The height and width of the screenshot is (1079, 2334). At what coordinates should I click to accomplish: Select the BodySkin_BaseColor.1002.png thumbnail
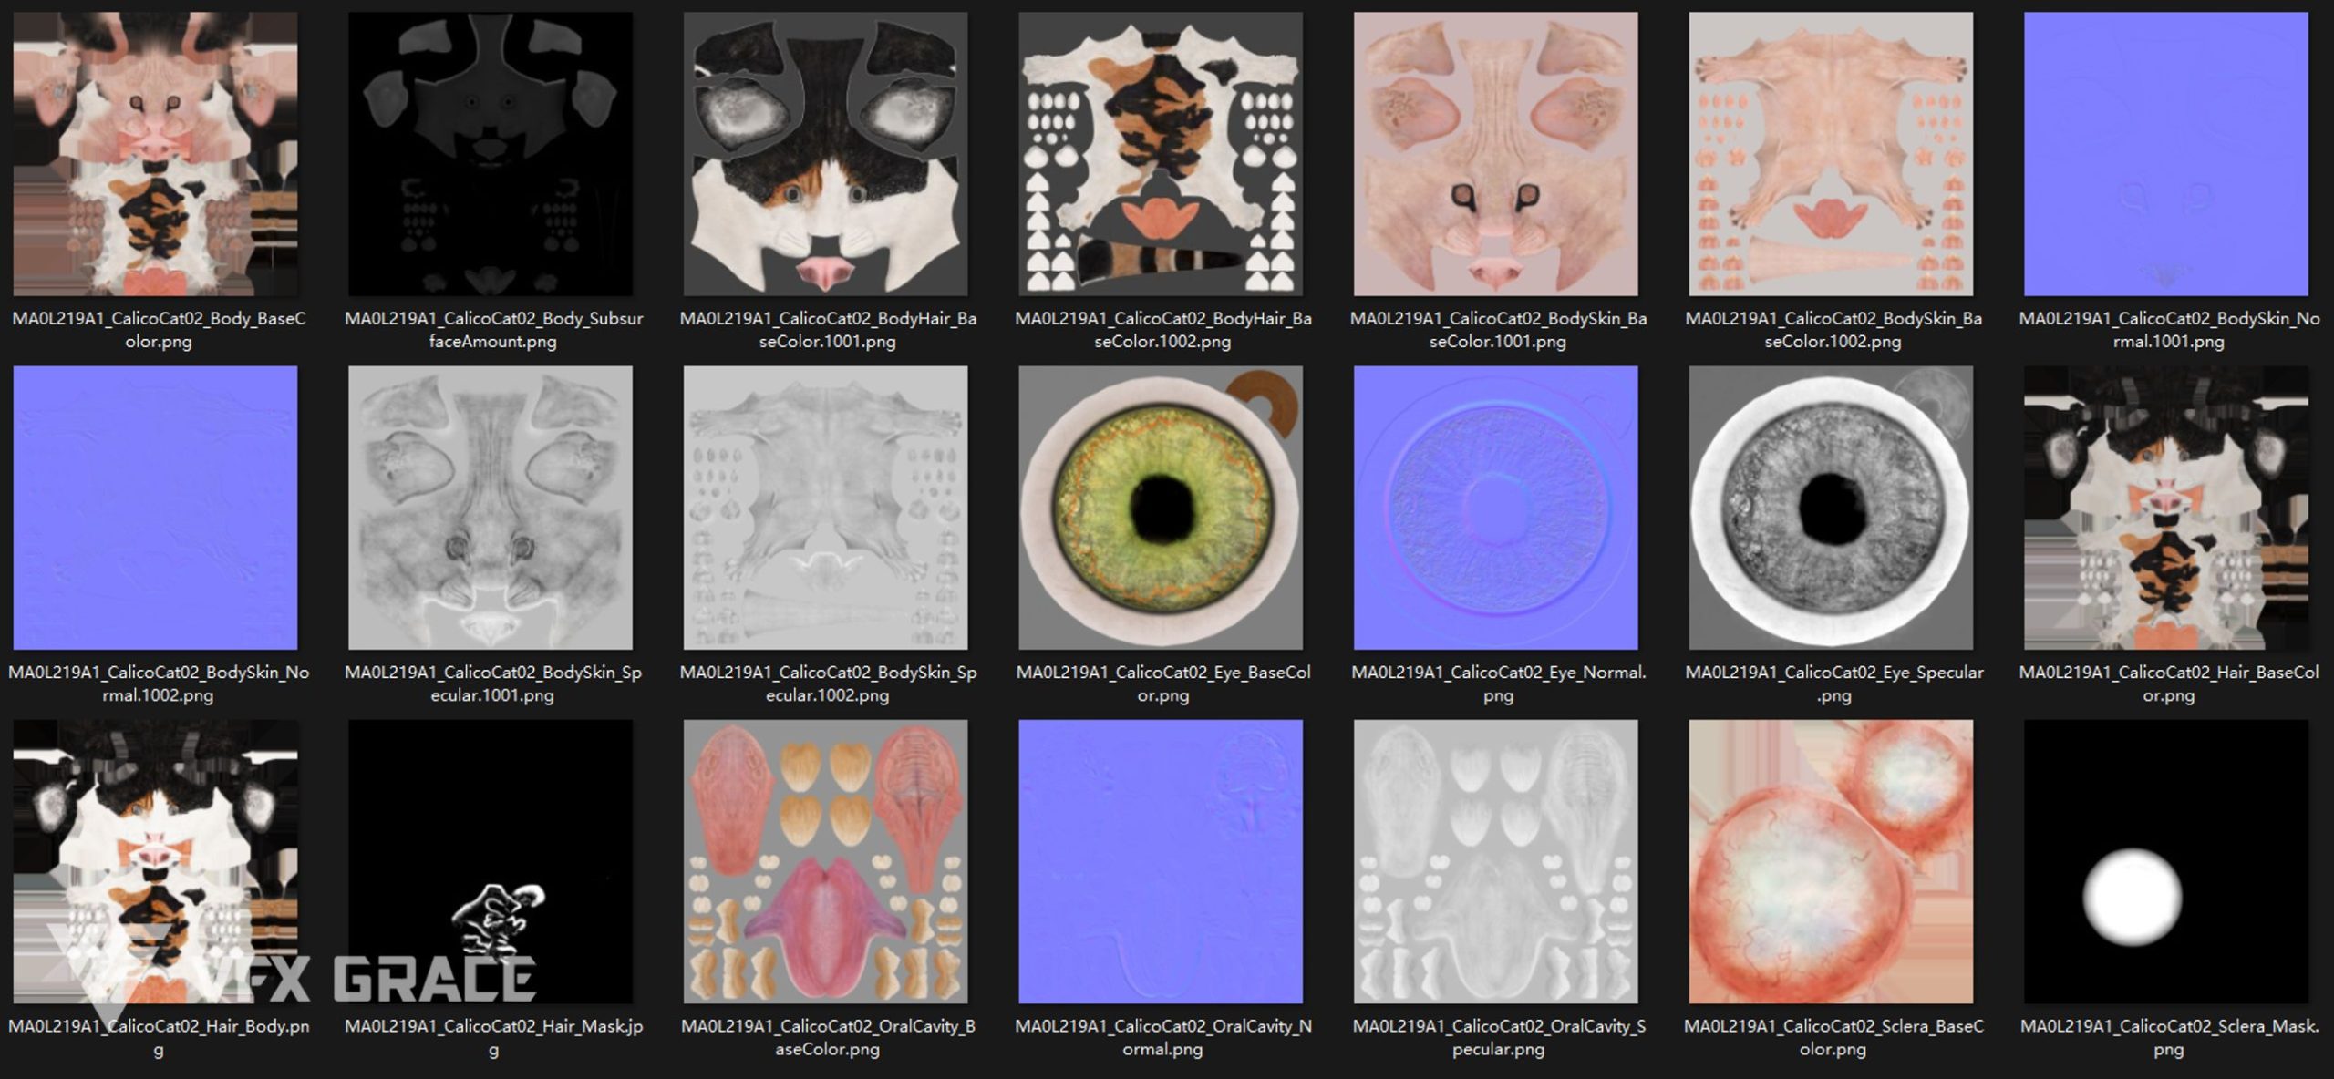tap(1831, 153)
